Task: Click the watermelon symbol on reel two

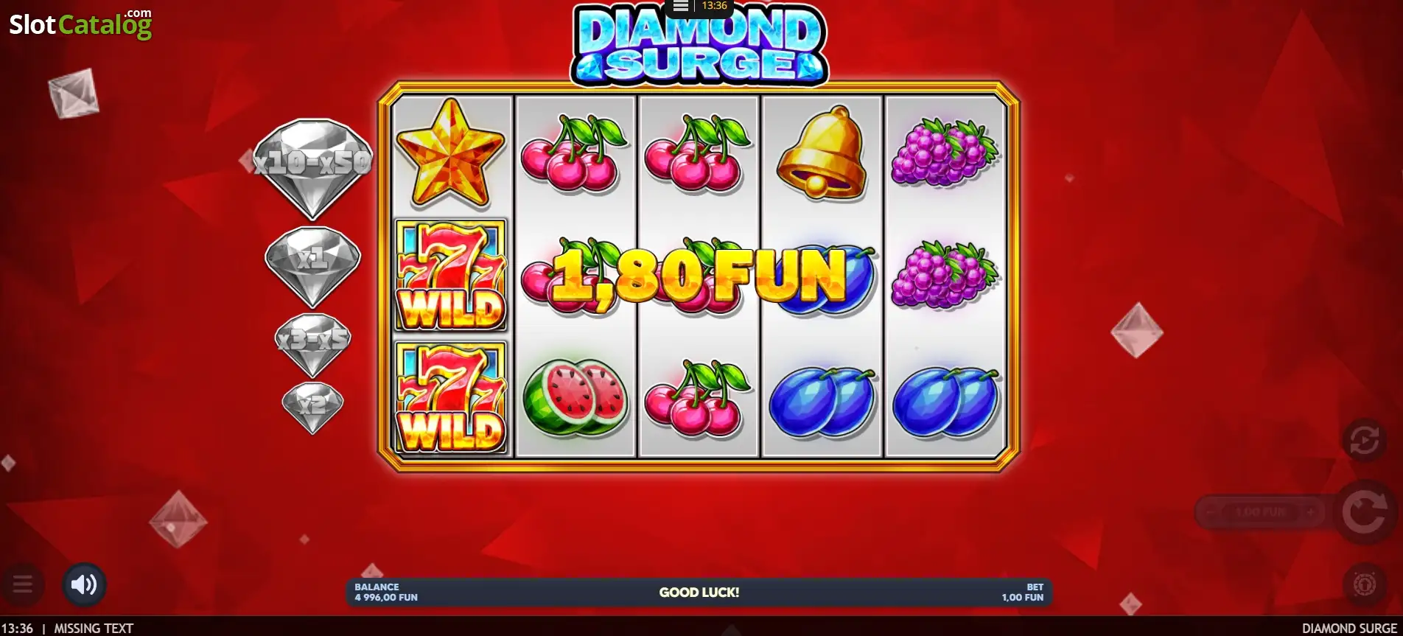Action: (x=575, y=398)
